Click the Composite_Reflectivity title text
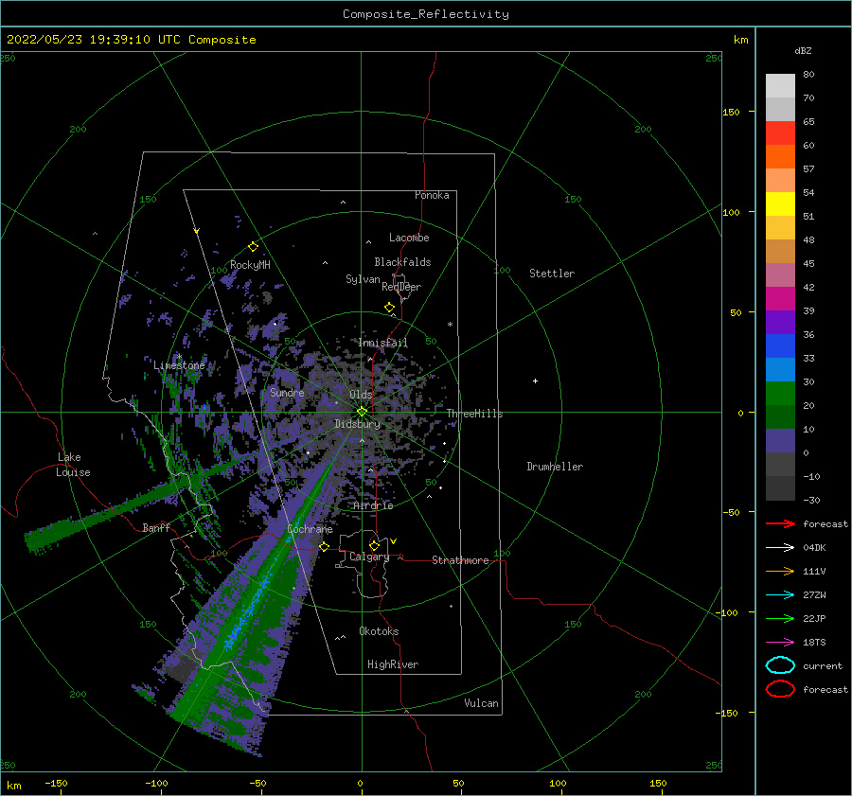Viewport: 852px width, 796px height. click(x=426, y=14)
